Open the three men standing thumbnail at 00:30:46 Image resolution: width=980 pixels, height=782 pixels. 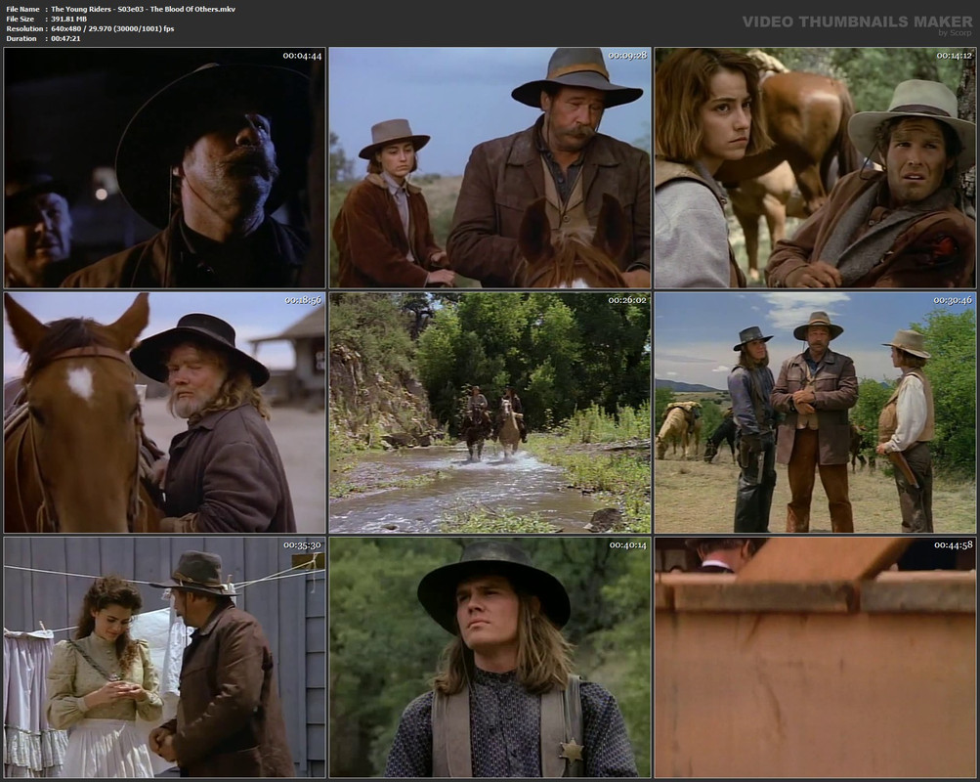(815, 413)
